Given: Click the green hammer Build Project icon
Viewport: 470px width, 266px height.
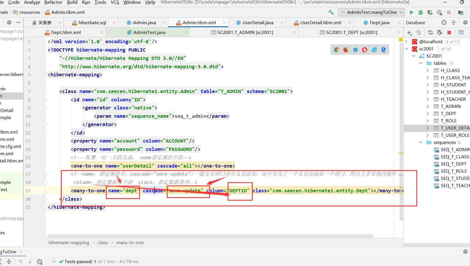Looking at the screenshot, I should coord(331,12).
